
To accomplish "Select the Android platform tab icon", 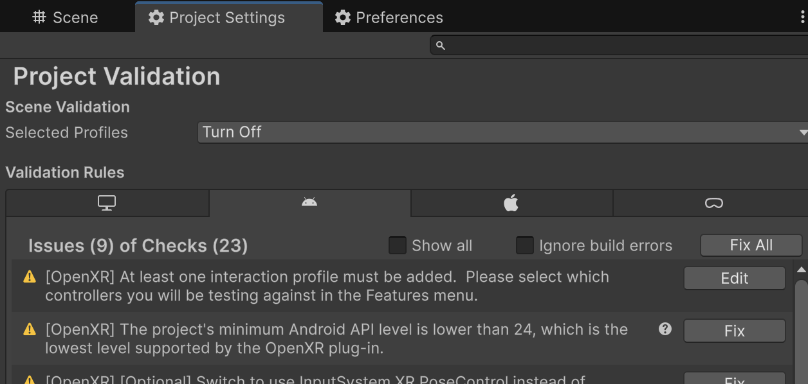I will coord(309,203).
